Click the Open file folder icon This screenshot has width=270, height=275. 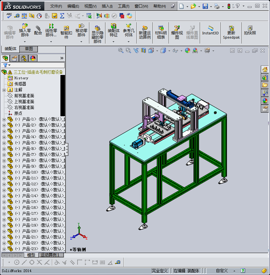point(193,6)
